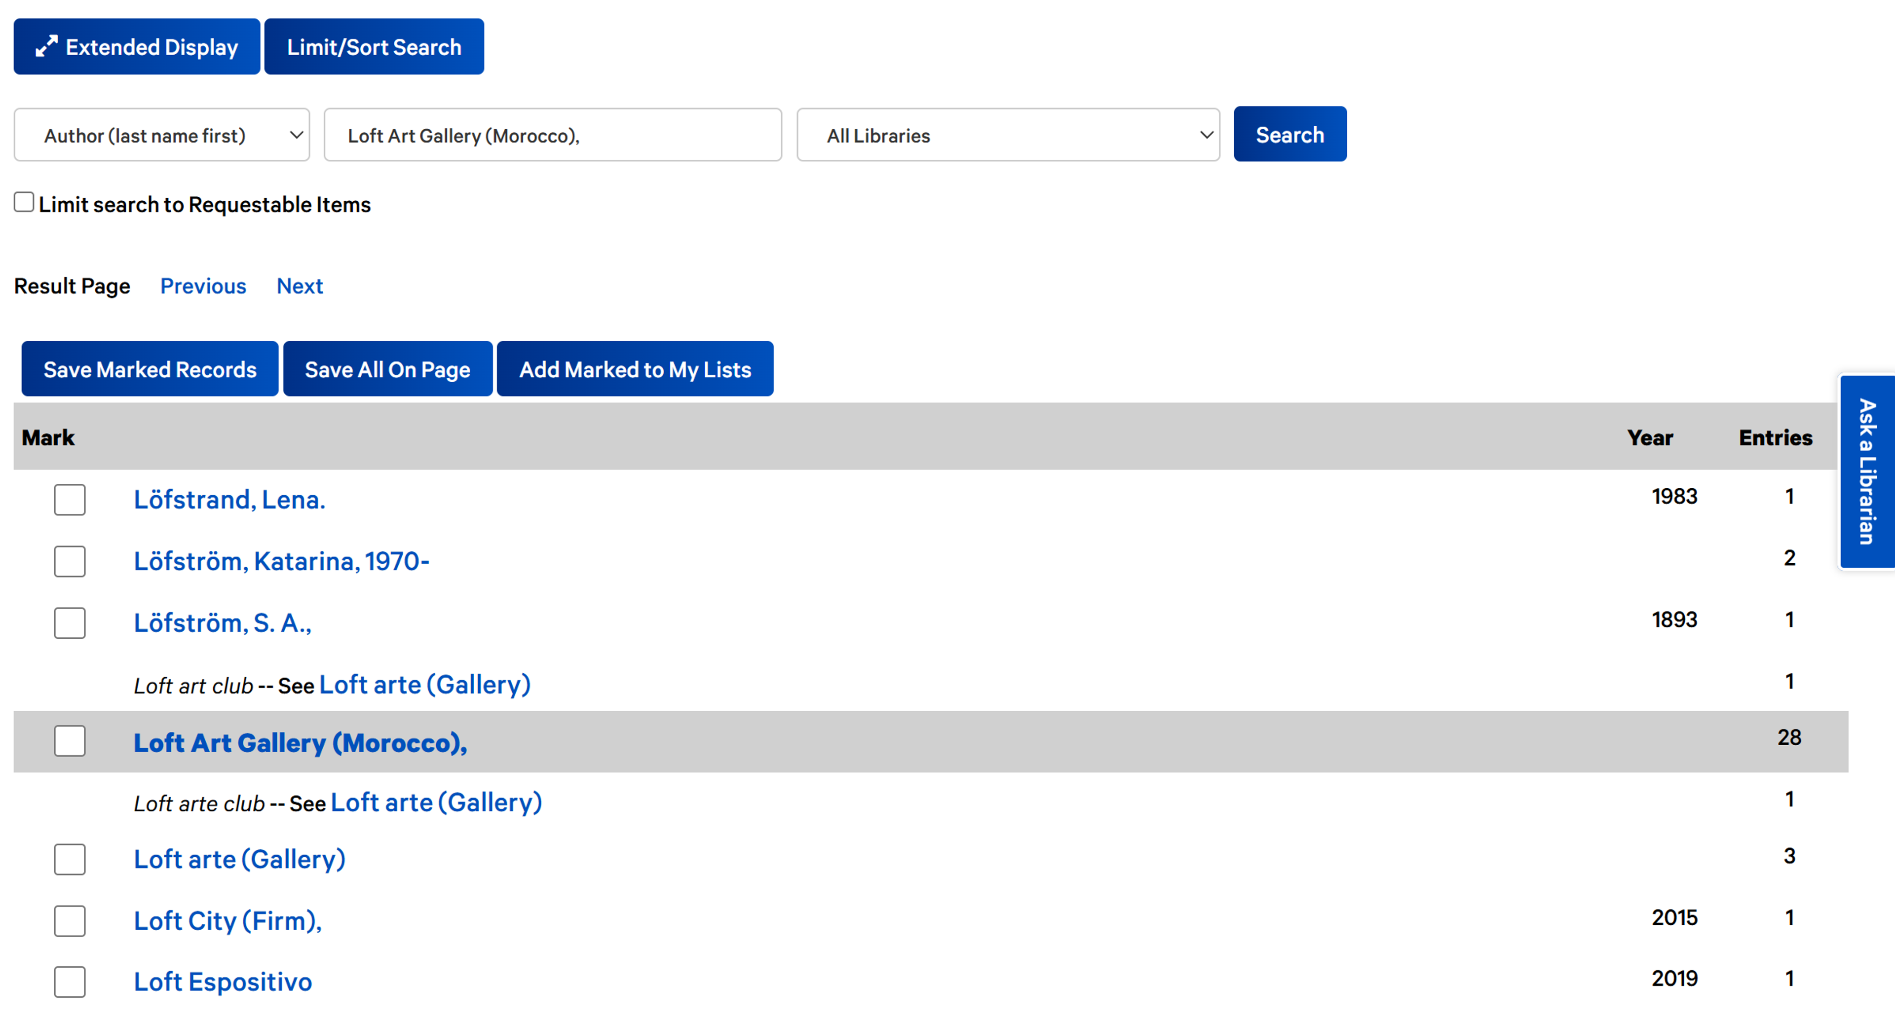Open the Löfstrand, Lena. author link
The width and height of the screenshot is (1895, 1018).
tap(229, 500)
